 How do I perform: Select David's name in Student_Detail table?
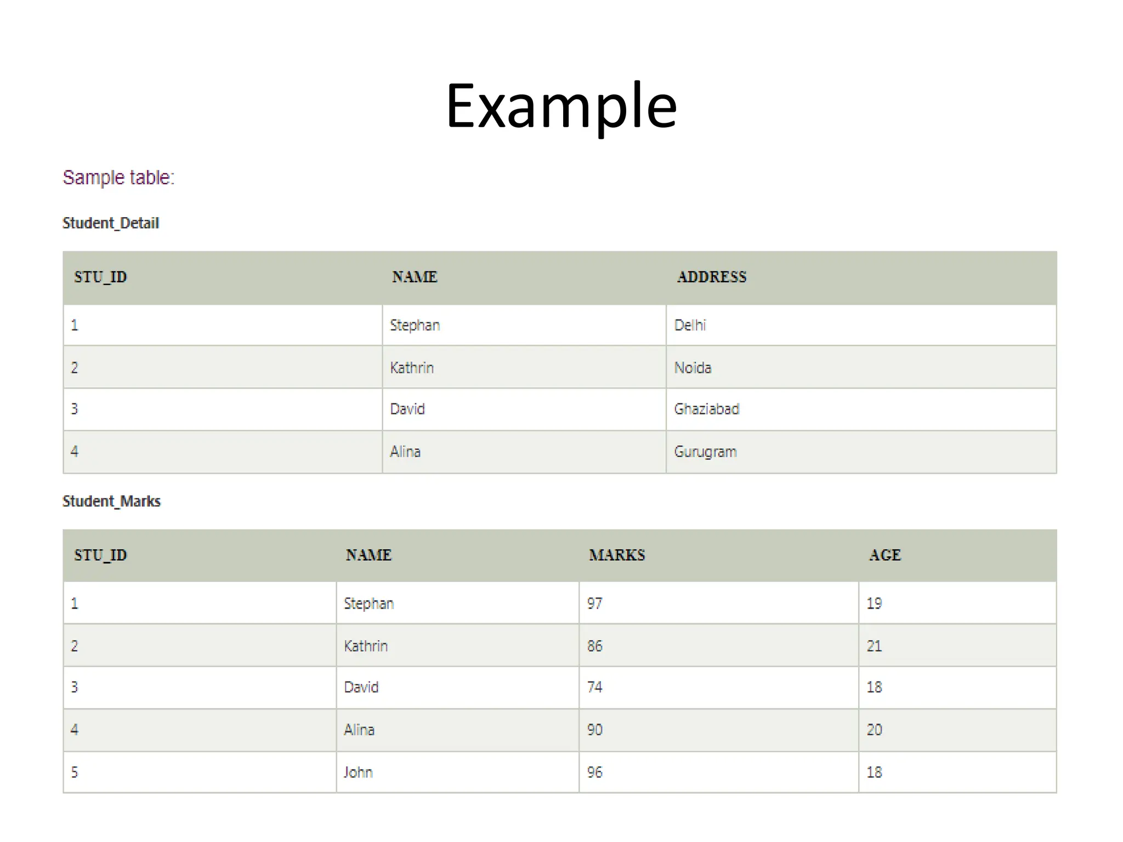[407, 409]
